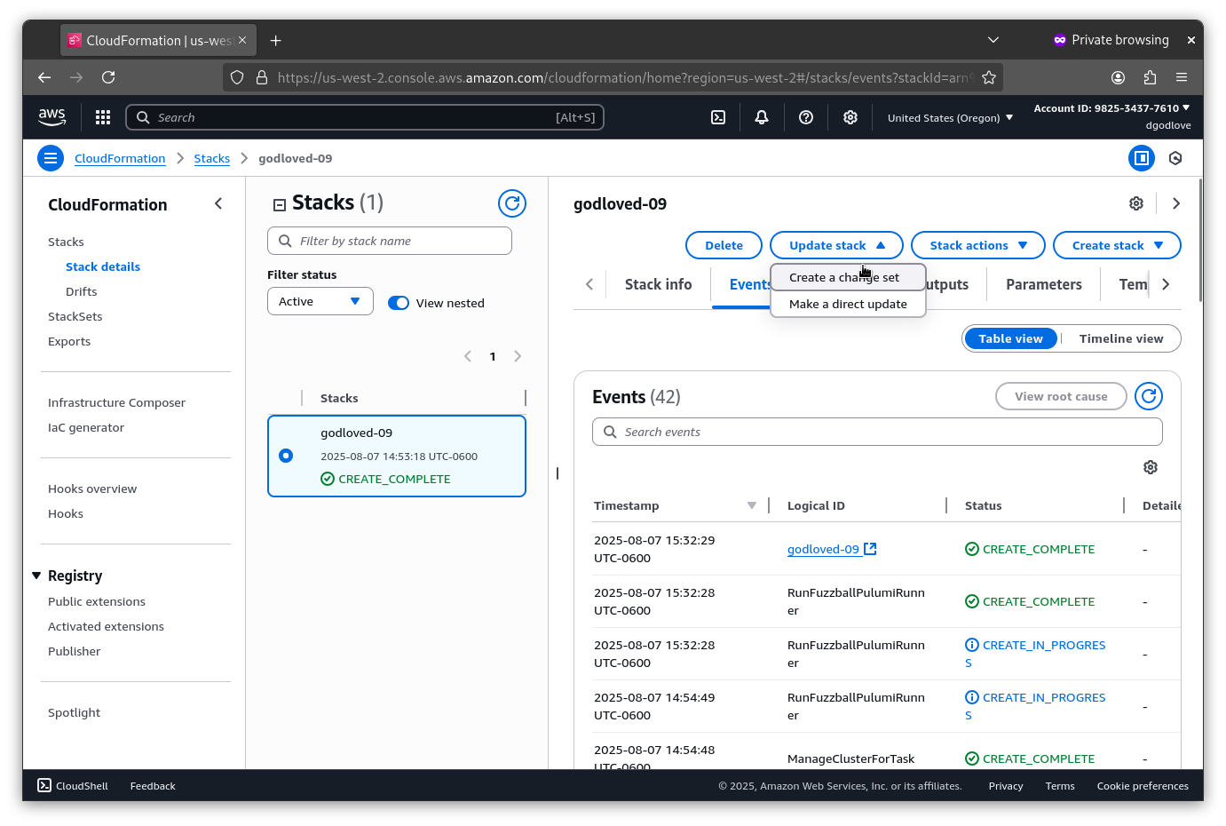The image size is (1226, 826).
Task: Launch CloudShell from the top navigation bar
Action: (x=718, y=117)
